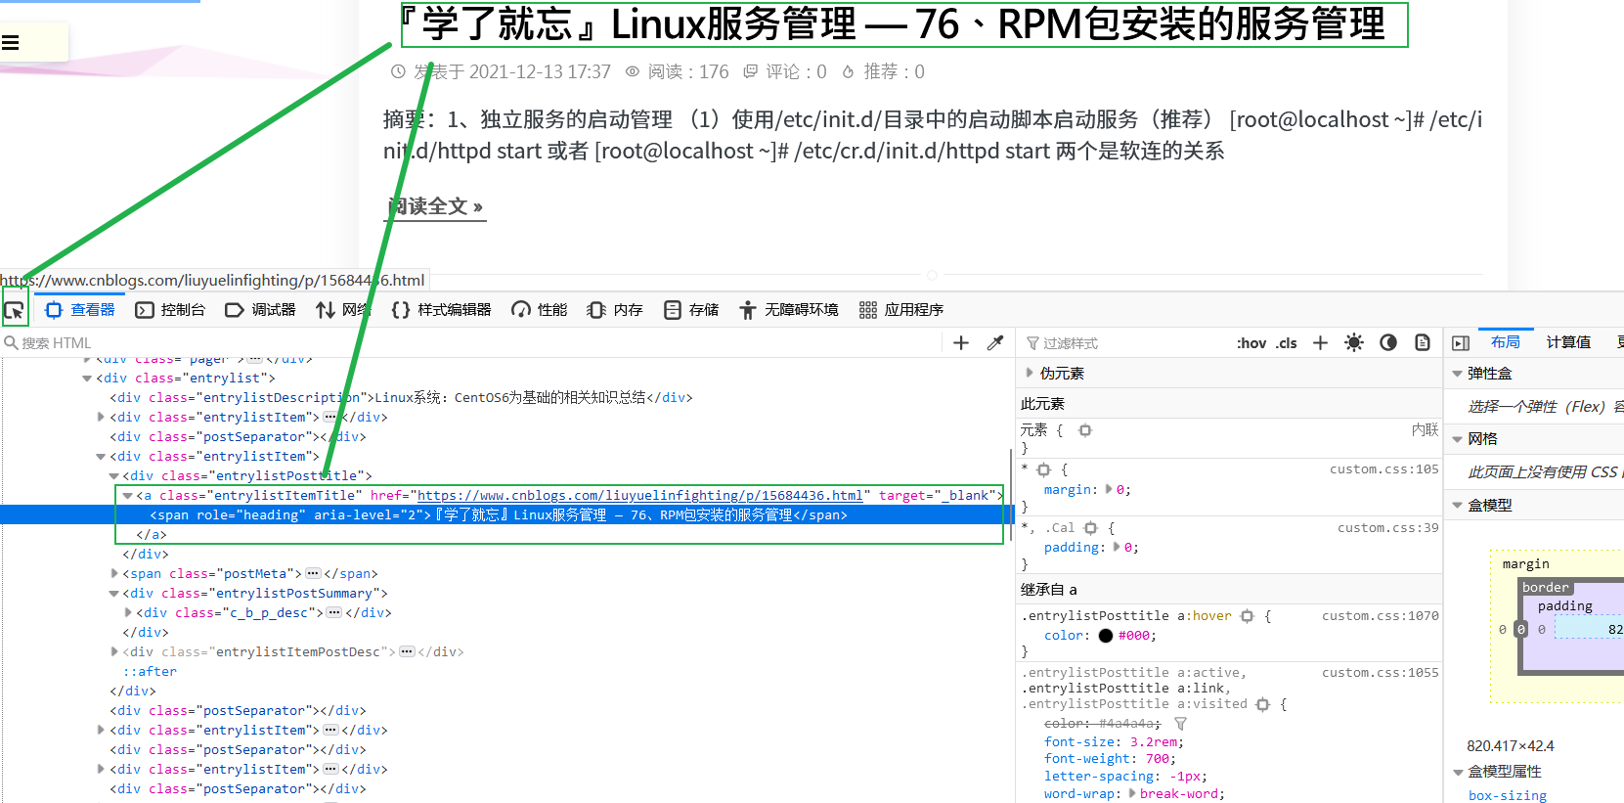Highlight elements for a:visited rule
The height and width of the screenshot is (803, 1624).
(x=1262, y=704)
